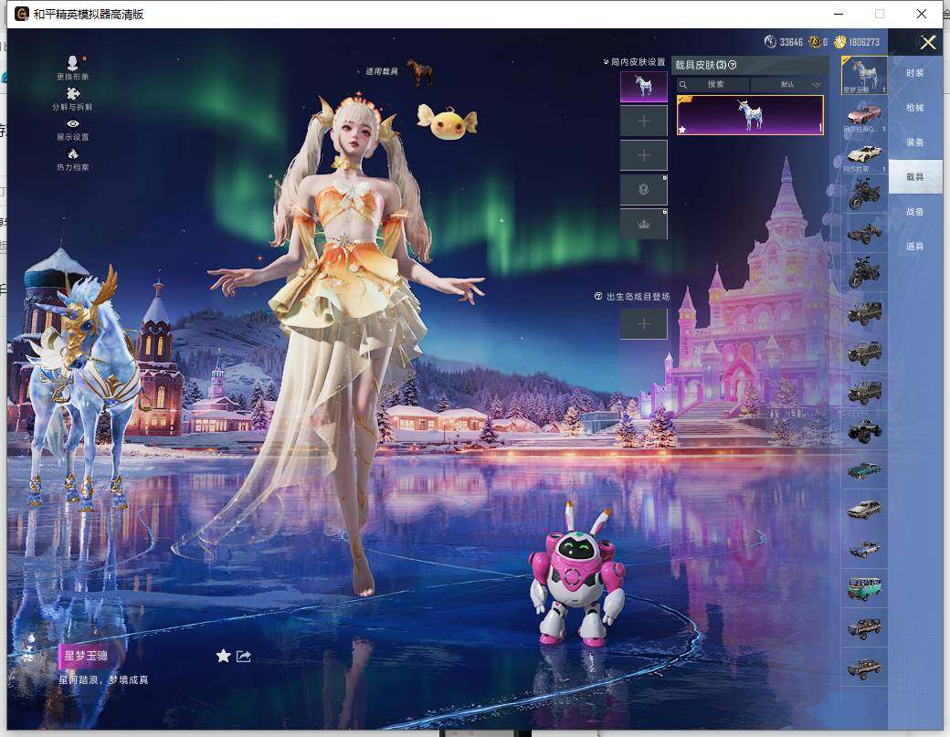Viewport: 950px width, 737px height.
Task: Maximize the emulator window
Action: tap(880, 14)
